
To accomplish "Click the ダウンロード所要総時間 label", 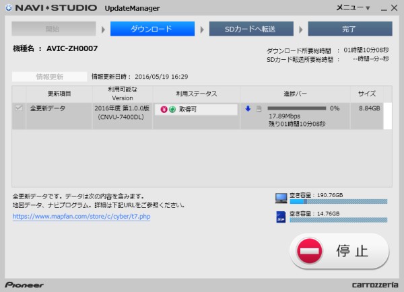I will tap(299, 50).
